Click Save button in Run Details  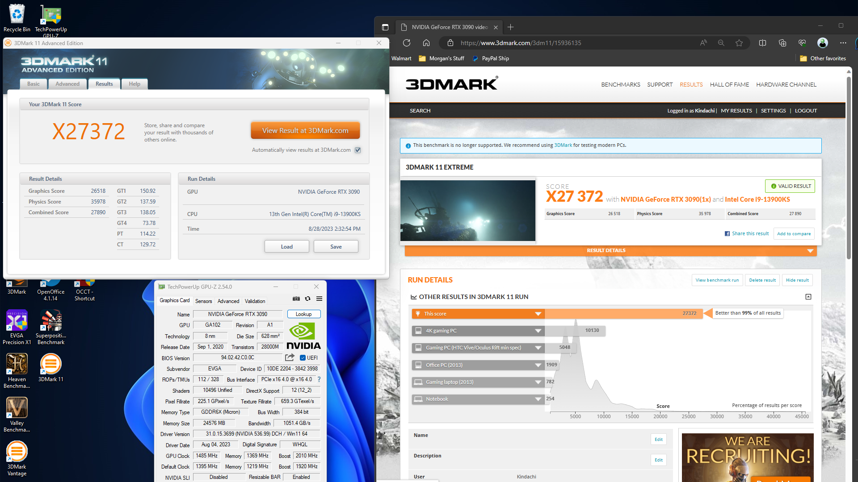336,246
